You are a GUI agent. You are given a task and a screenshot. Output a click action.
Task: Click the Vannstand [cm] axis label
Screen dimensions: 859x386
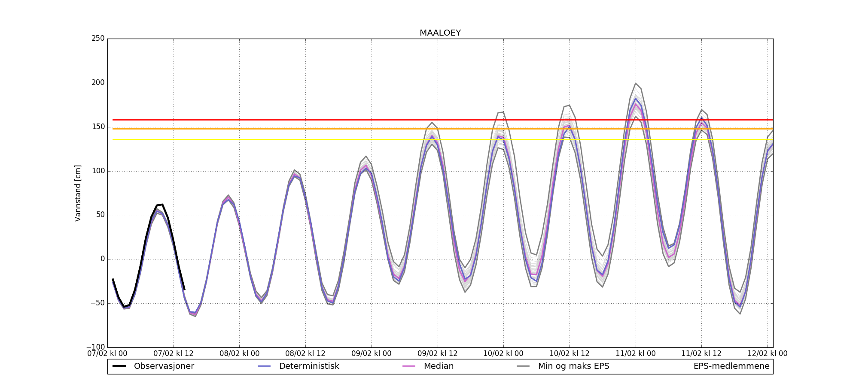[x=78, y=193]
